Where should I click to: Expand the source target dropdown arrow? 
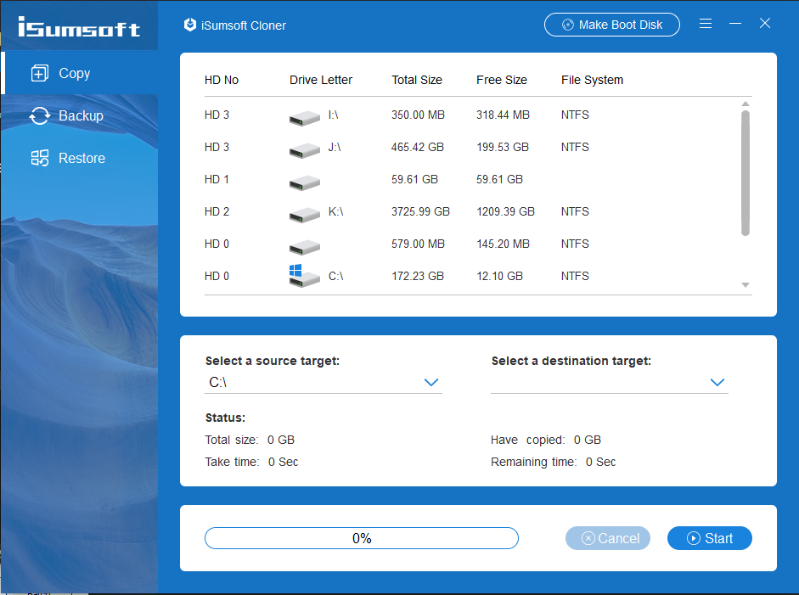[x=431, y=383]
